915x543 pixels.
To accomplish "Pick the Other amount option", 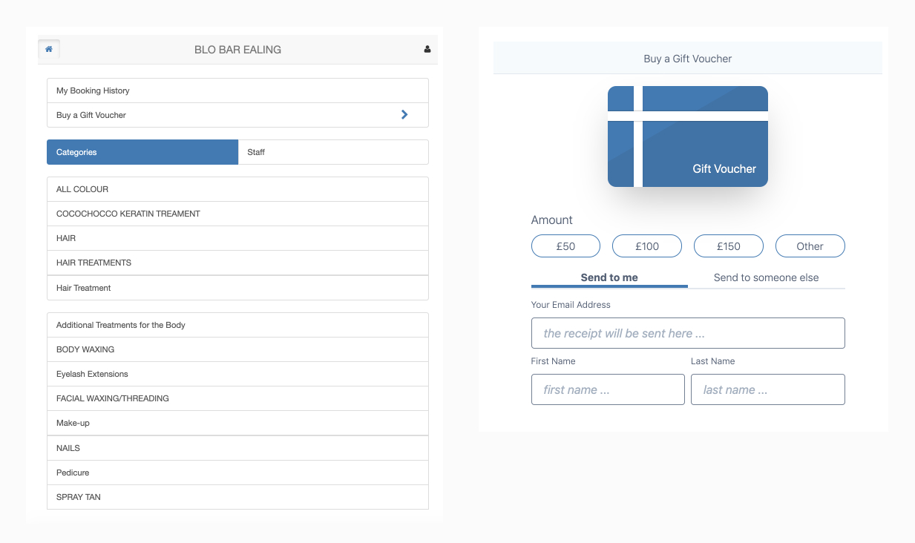I will pyautogui.click(x=810, y=246).
